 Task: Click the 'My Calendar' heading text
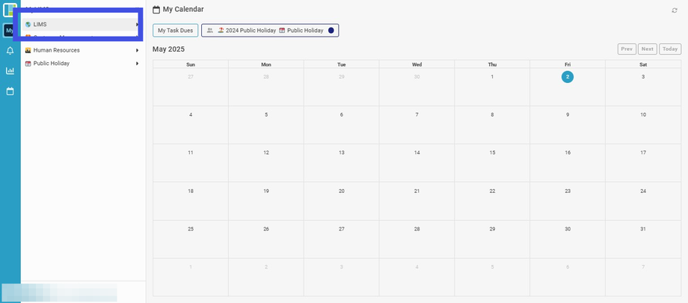183,9
